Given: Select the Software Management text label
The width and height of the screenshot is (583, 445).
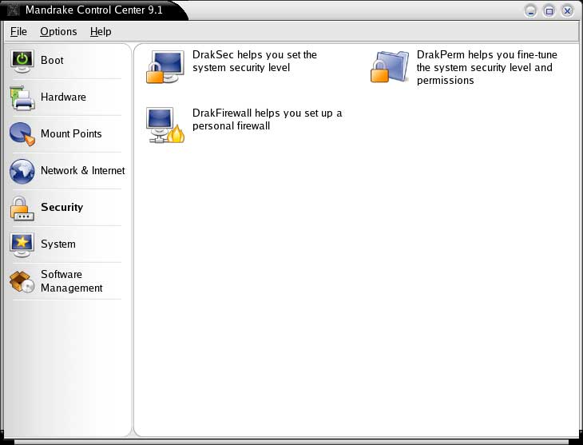Looking at the screenshot, I should 71,281.
